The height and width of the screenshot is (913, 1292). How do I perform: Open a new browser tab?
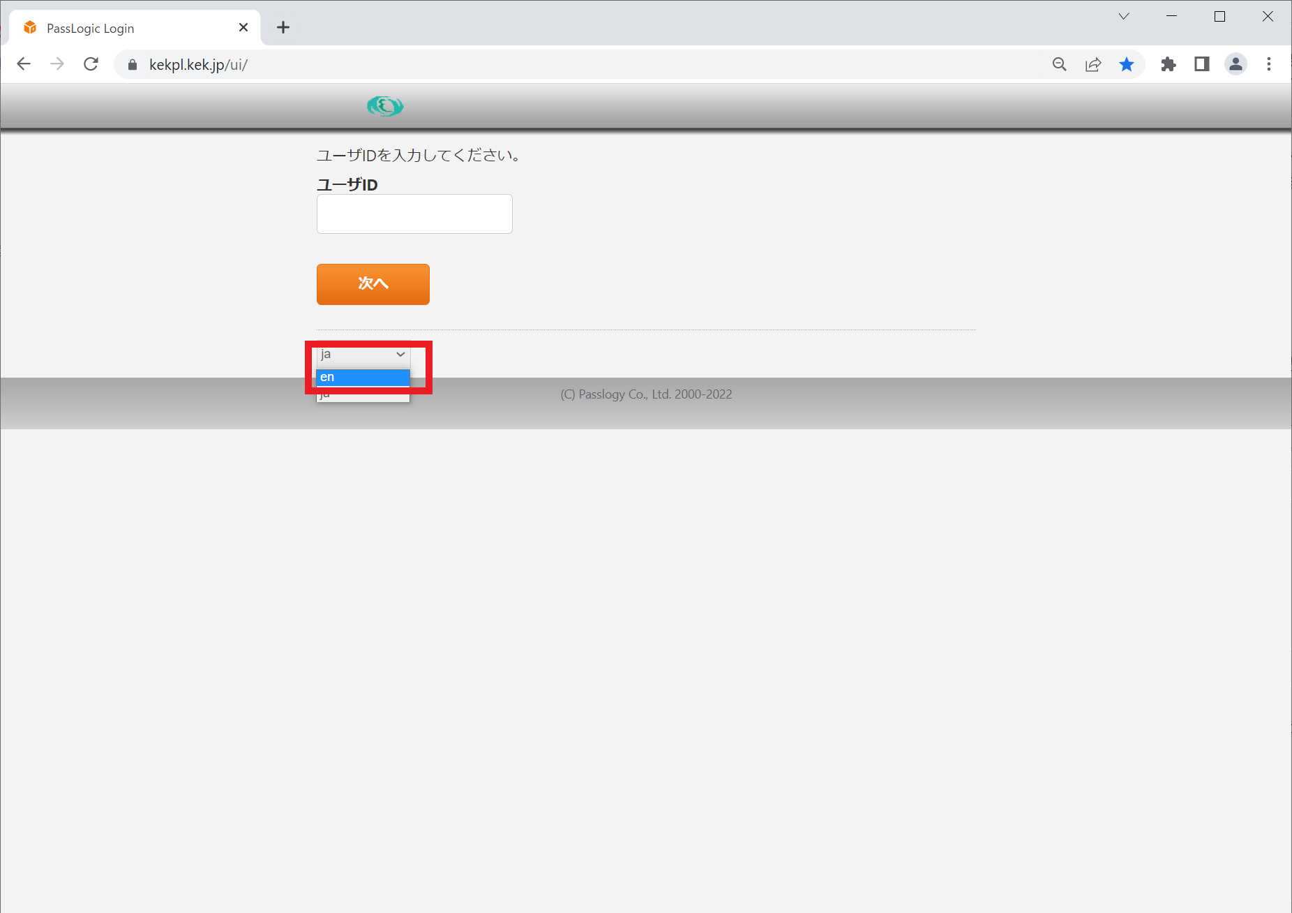283,27
